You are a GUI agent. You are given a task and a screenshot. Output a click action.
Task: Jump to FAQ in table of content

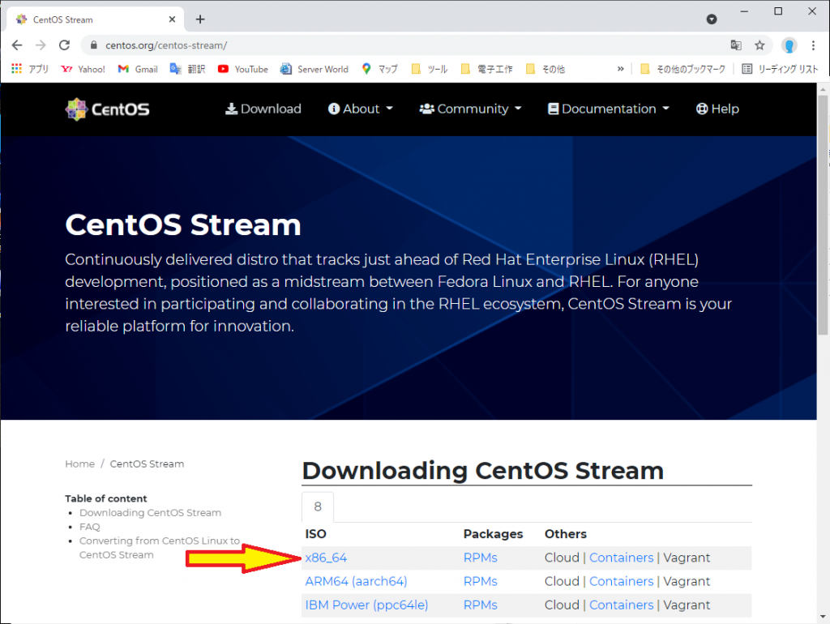[89, 527]
